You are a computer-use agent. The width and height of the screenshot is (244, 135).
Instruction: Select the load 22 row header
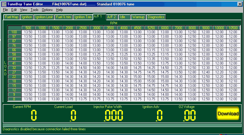point(15,77)
